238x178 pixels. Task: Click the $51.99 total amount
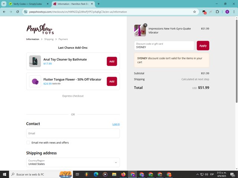pyautogui.click(x=203, y=88)
